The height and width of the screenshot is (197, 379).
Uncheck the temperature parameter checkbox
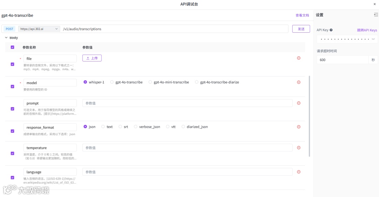tap(12, 153)
